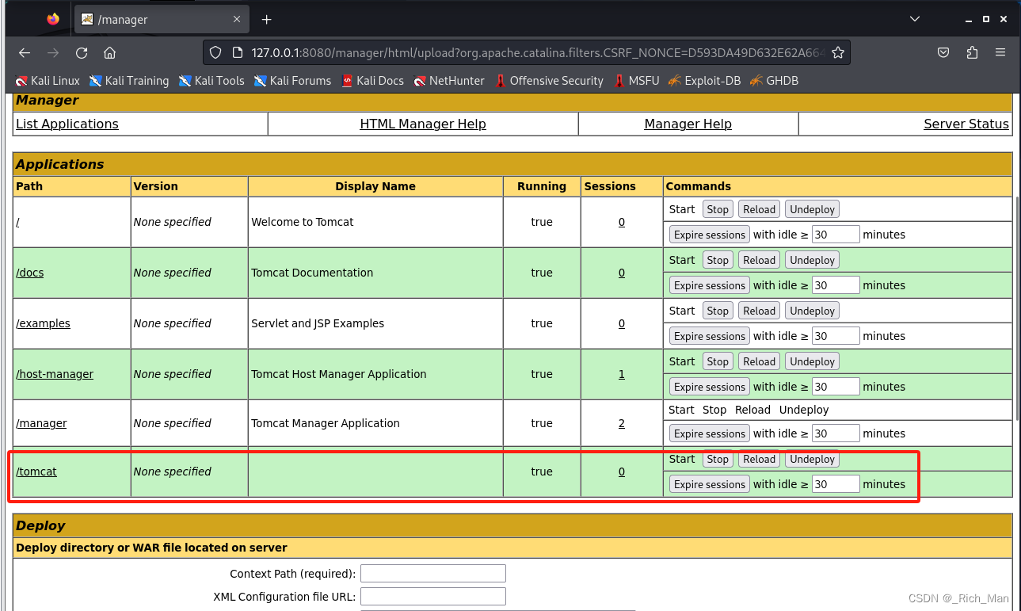Go to the browser home page
This screenshot has width=1021, height=611.
point(109,52)
